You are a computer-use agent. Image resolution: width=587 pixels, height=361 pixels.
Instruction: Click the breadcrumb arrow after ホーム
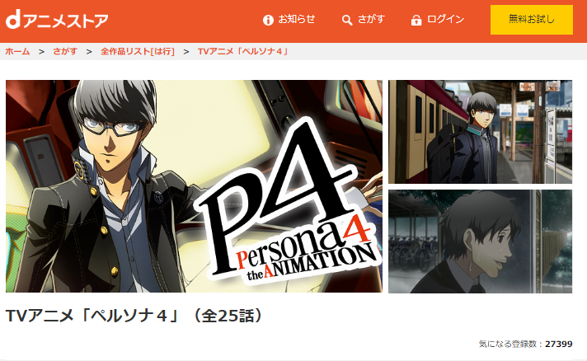[41, 52]
